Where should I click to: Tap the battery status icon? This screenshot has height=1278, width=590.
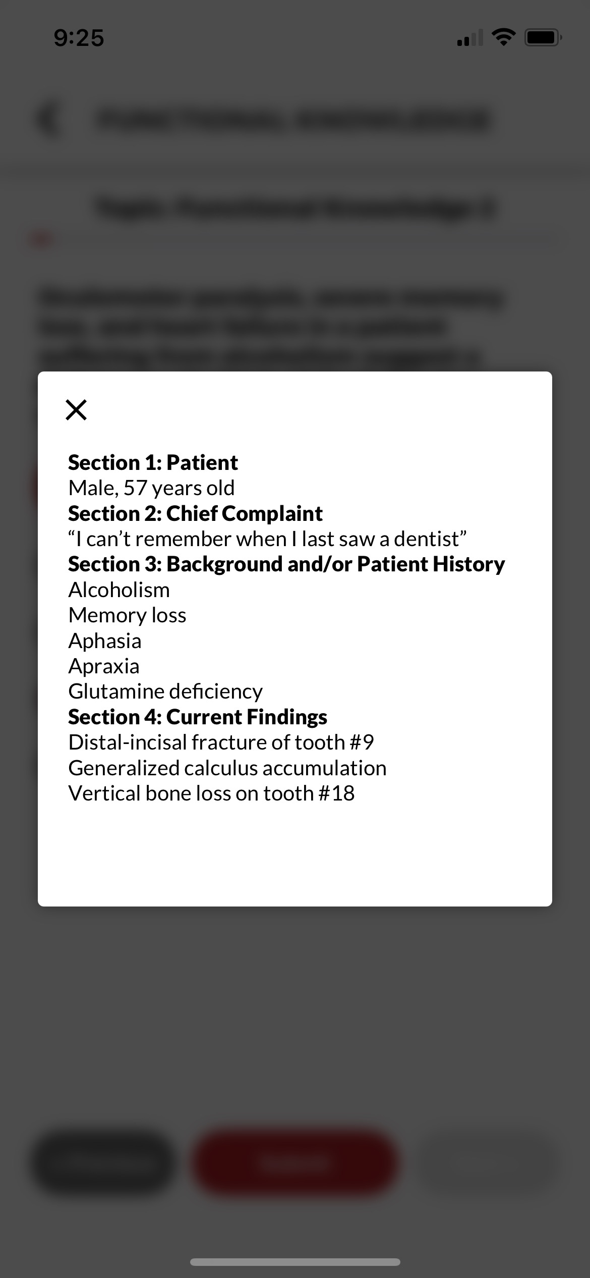click(x=543, y=37)
